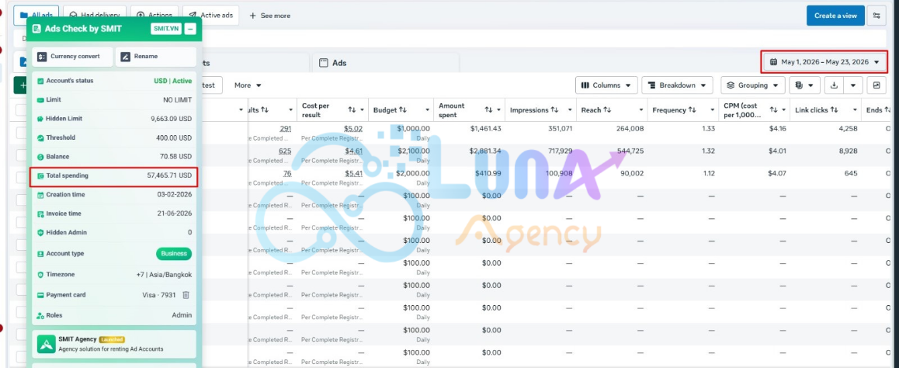Click the 90,002 reach value
899x368 pixels.
coord(632,173)
